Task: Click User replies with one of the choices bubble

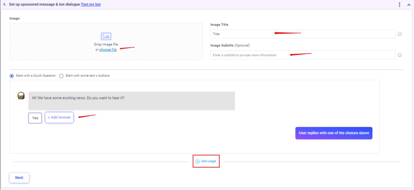Action: point(334,133)
